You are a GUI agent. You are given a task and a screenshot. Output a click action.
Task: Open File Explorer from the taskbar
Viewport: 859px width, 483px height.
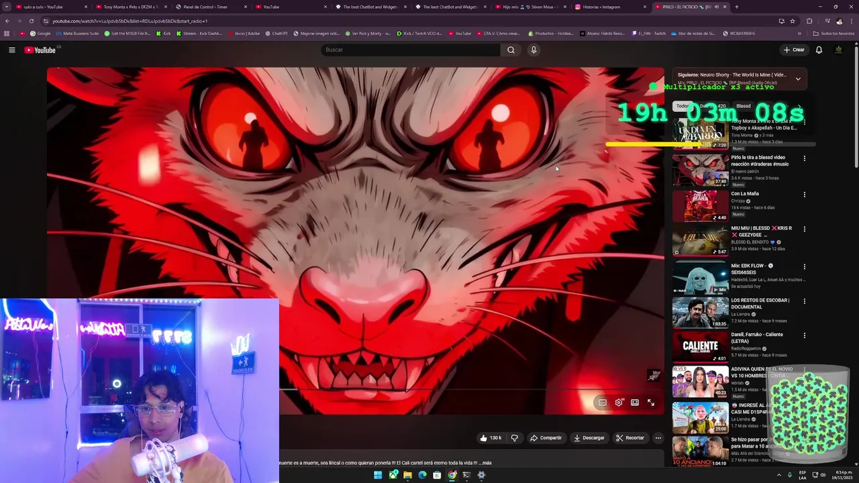coord(407,475)
